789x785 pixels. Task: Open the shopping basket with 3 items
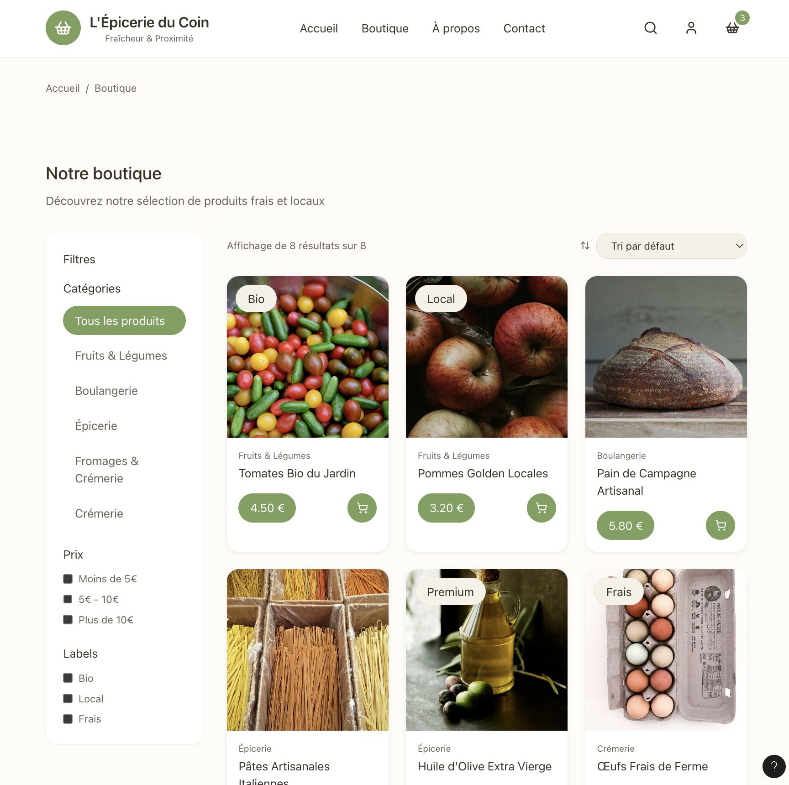(732, 28)
